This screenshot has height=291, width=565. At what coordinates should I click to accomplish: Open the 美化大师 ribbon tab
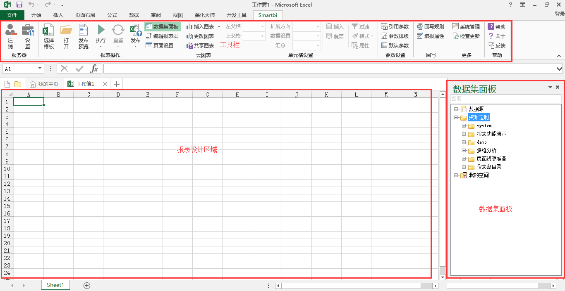[205, 15]
